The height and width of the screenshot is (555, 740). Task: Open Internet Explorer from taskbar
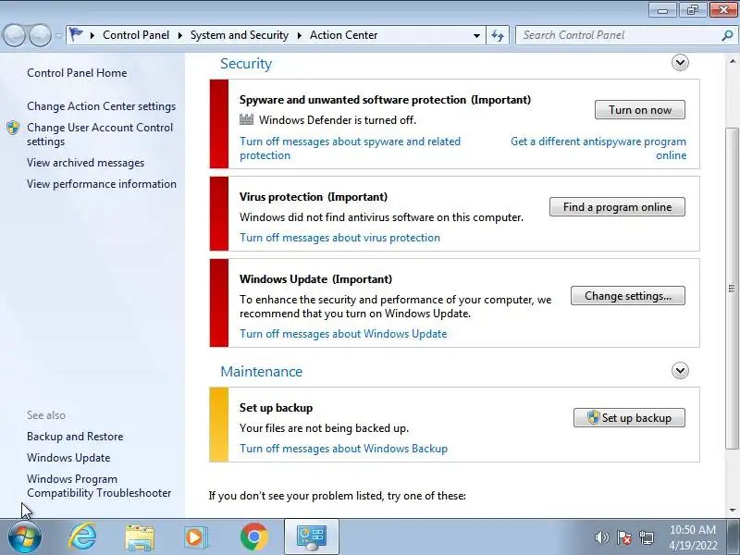82,536
